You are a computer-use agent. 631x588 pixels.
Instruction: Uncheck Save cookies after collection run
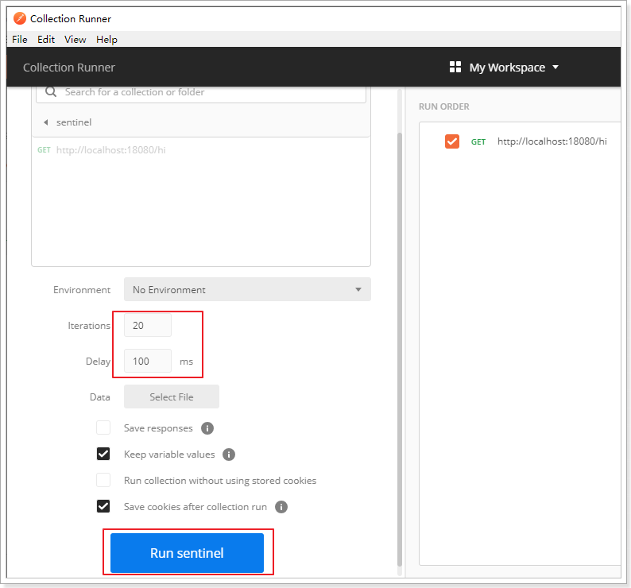click(103, 507)
